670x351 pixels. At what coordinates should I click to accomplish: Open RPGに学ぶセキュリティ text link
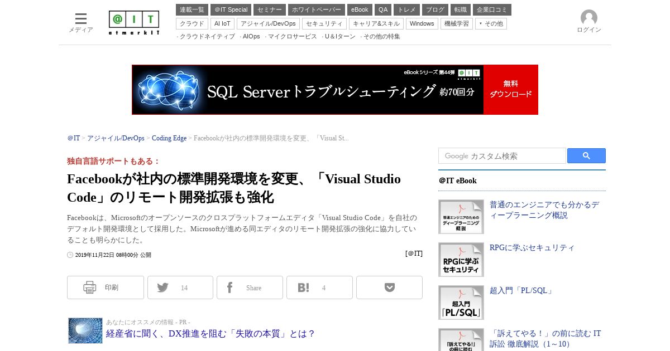(532, 248)
